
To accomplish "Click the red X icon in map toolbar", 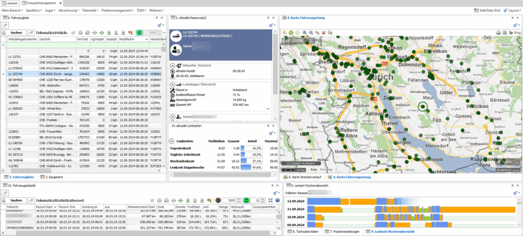I will 323,32.
